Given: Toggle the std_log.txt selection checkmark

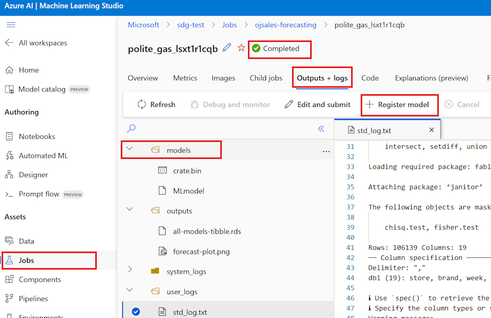Looking at the screenshot, I should coord(136,312).
